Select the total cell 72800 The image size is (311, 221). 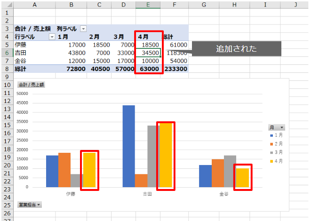(71, 69)
